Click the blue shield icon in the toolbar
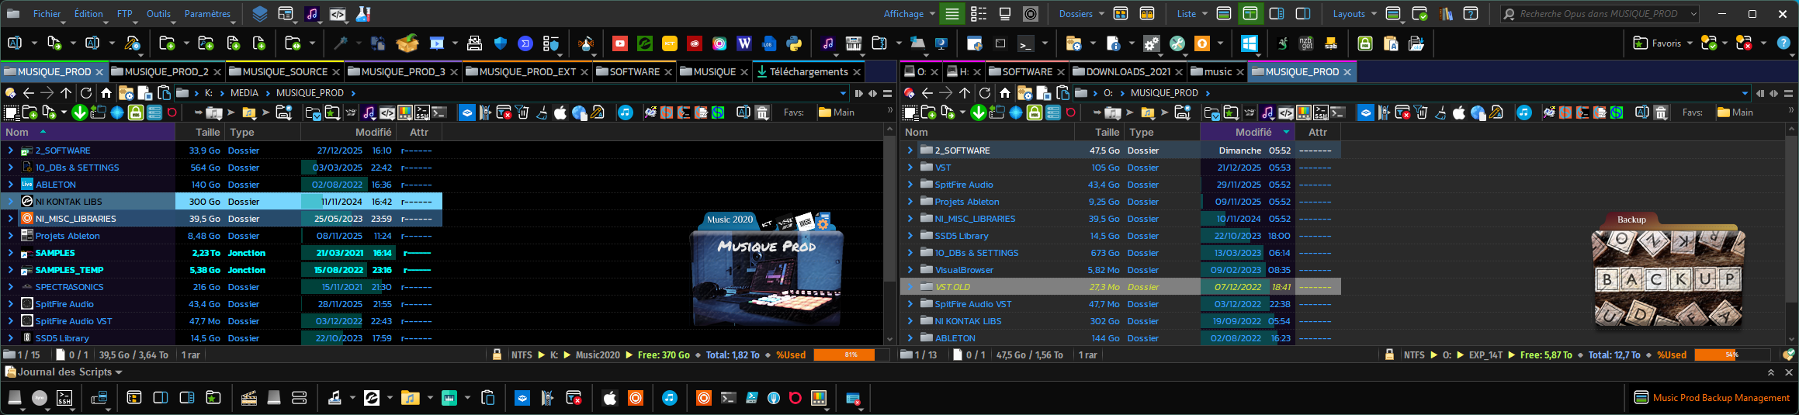Screen dimensions: 1799x415 (500, 43)
